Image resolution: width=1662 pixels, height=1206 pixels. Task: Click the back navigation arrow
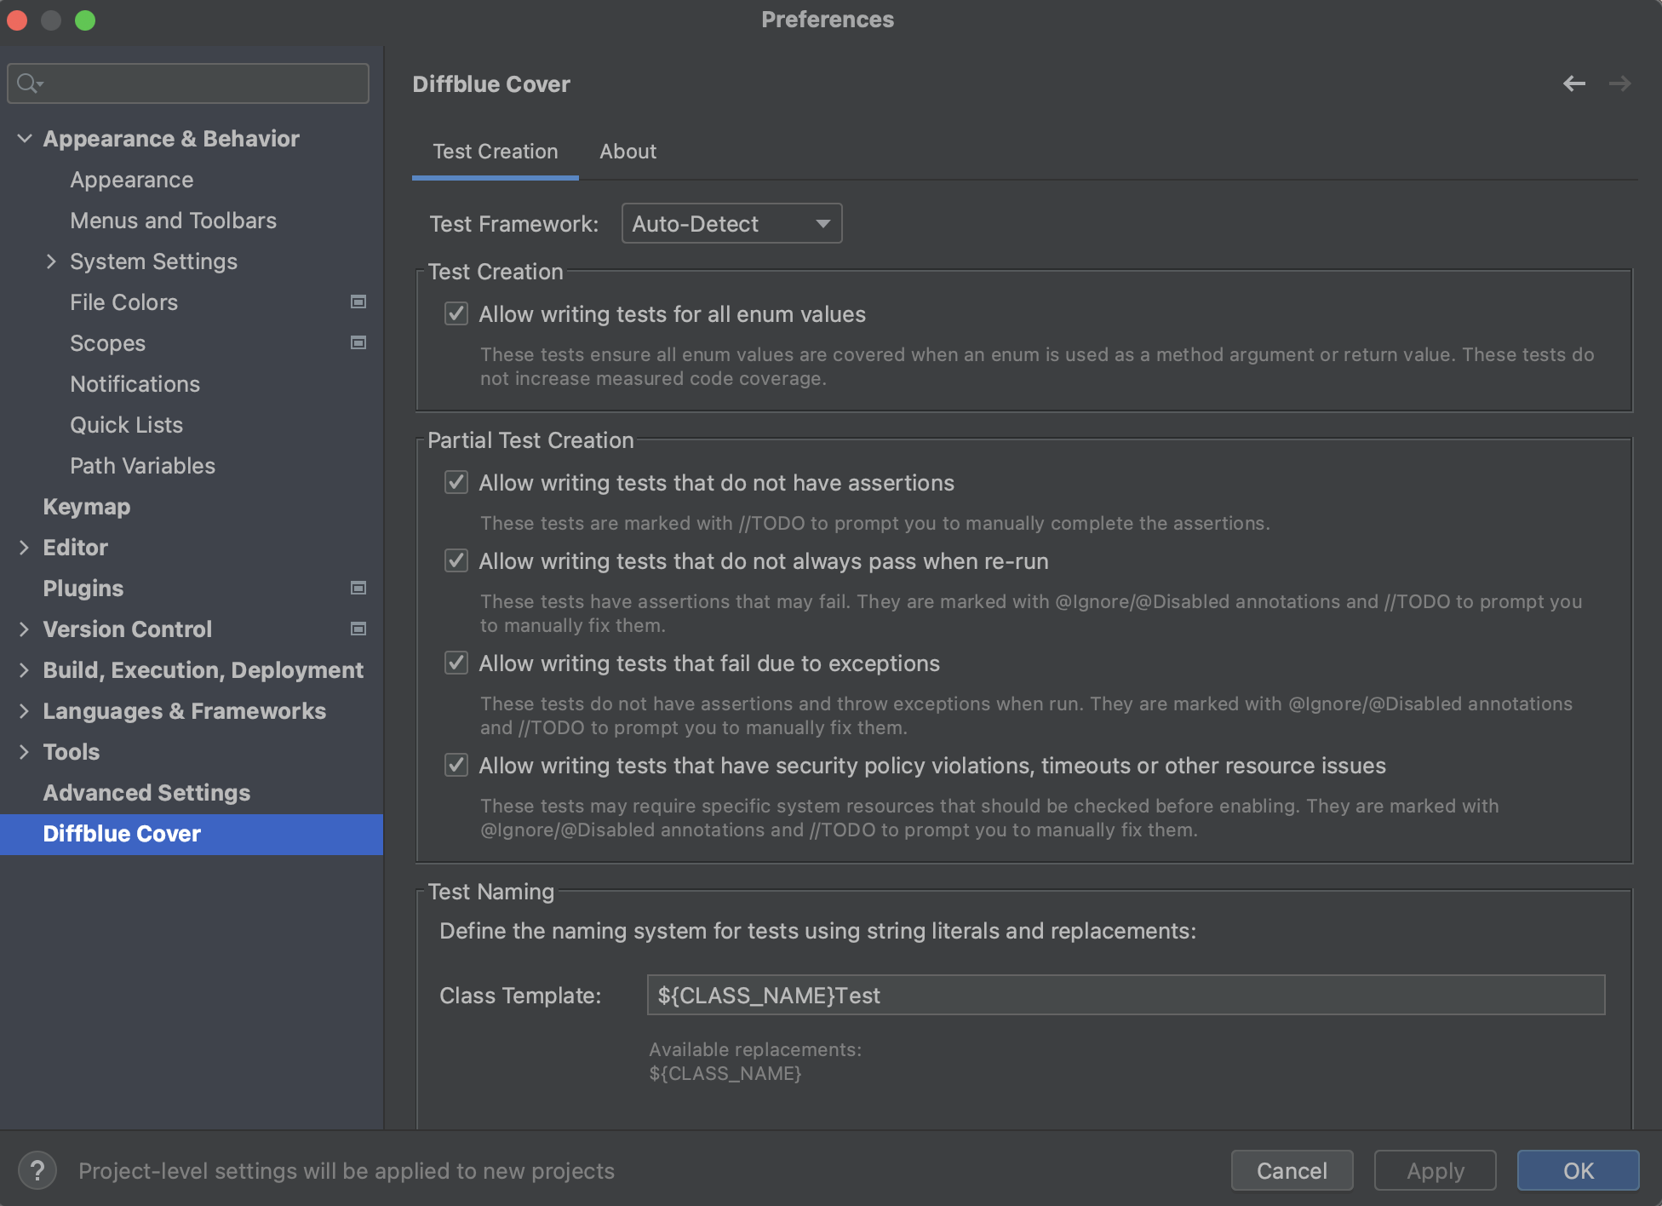click(1573, 83)
